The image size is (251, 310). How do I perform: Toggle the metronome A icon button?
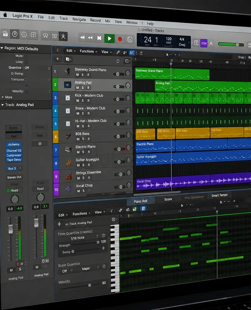pos(211,44)
